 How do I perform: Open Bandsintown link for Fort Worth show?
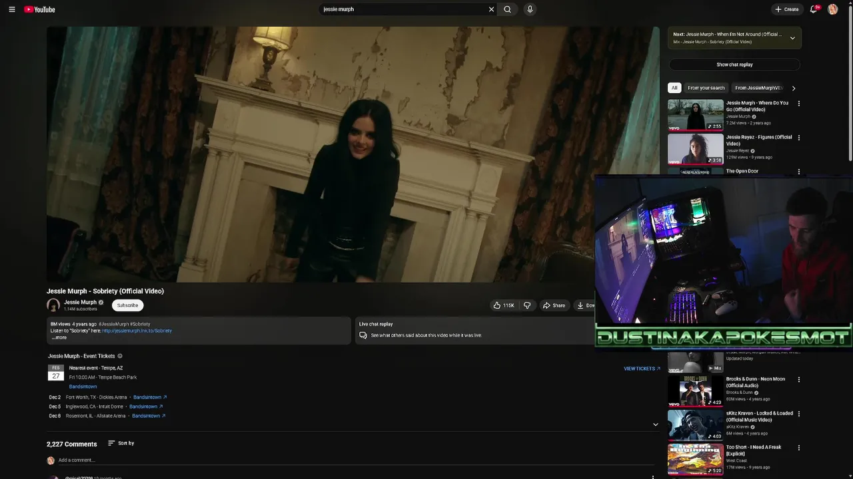tap(150, 397)
